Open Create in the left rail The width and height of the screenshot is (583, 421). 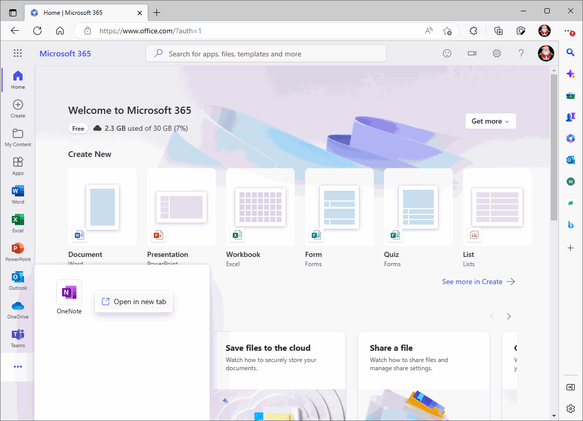point(18,109)
